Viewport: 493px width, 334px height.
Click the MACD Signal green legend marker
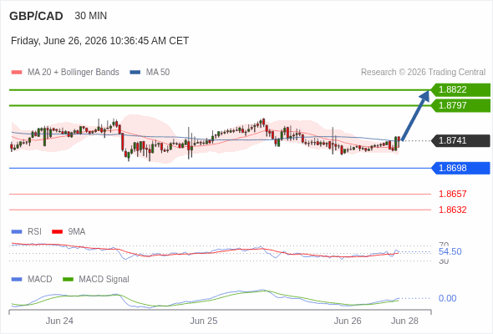[68, 280]
